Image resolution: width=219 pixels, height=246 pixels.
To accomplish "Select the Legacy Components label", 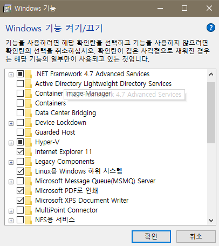I will pyautogui.click(x=65, y=162).
